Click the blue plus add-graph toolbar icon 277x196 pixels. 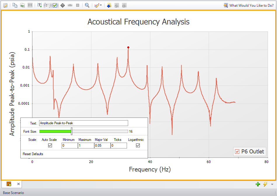(109, 5)
